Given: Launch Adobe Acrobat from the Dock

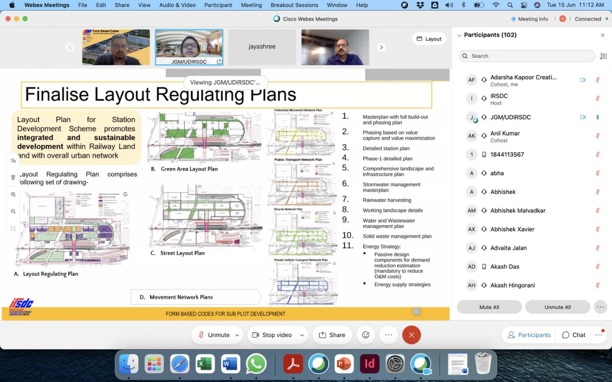Looking at the screenshot, I should pos(293,364).
